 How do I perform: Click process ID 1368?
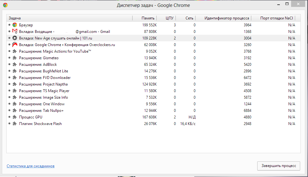[248, 31]
